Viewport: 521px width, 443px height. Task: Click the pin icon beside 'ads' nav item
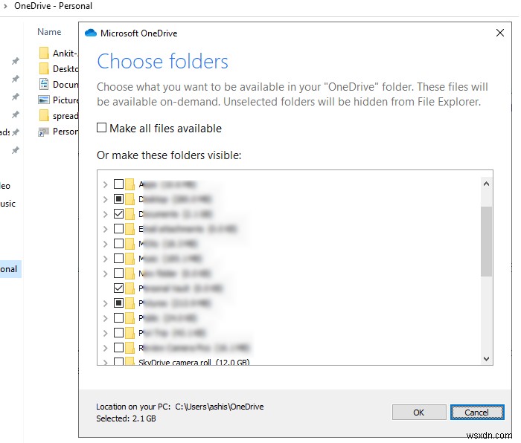[16, 132]
